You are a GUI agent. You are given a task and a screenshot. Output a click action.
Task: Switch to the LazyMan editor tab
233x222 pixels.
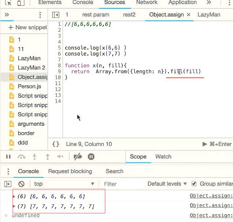pos(209,15)
